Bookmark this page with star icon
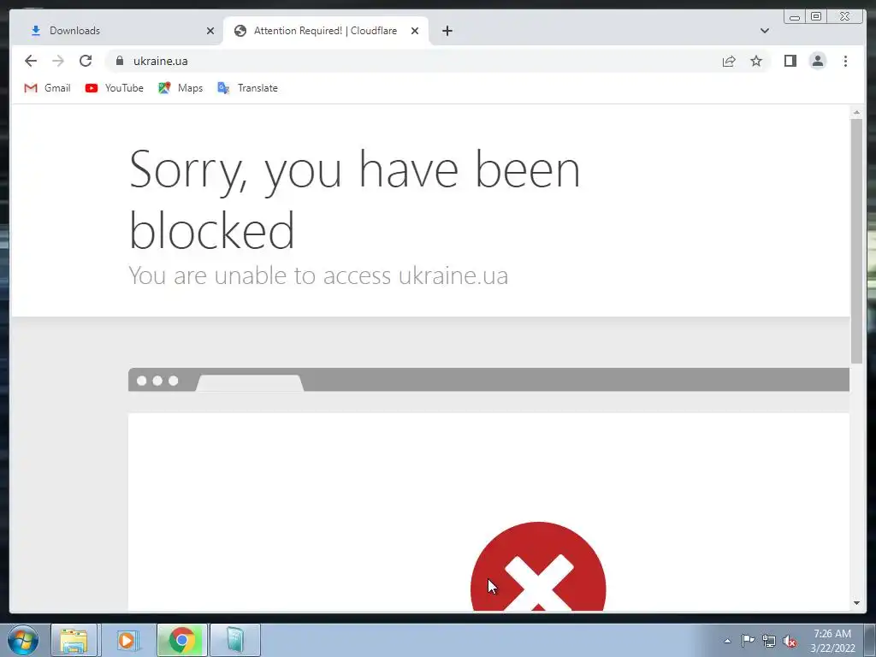The width and height of the screenshot is (876, 657). click(756, 61)
